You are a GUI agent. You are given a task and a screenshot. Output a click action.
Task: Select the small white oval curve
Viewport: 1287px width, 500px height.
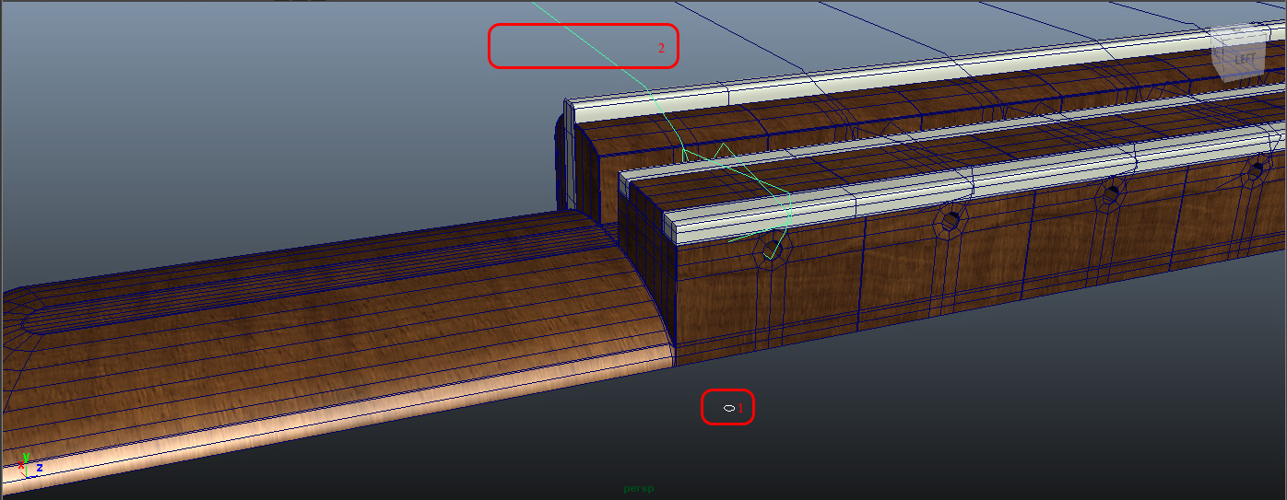pos(728,407)
